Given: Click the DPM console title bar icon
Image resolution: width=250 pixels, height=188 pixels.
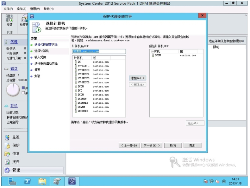Looking at the screenshot, I should point(4,3).
